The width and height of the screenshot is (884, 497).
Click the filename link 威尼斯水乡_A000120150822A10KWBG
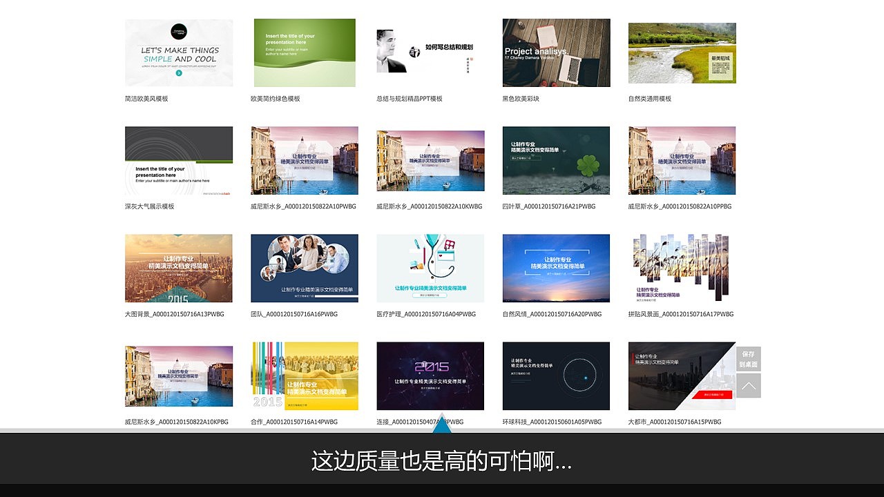click(430, 206)
